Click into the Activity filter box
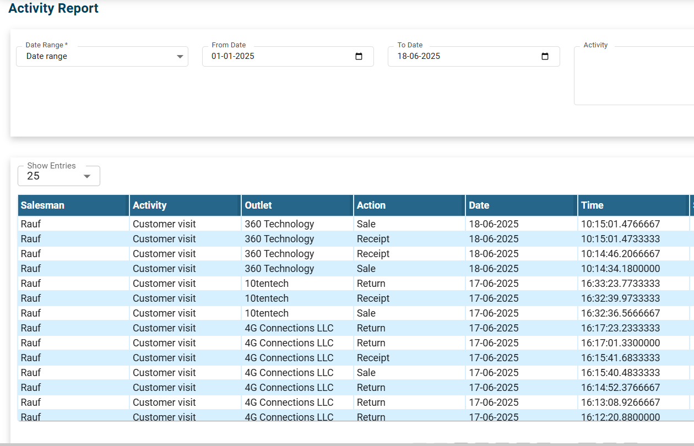 coord(633,77)
